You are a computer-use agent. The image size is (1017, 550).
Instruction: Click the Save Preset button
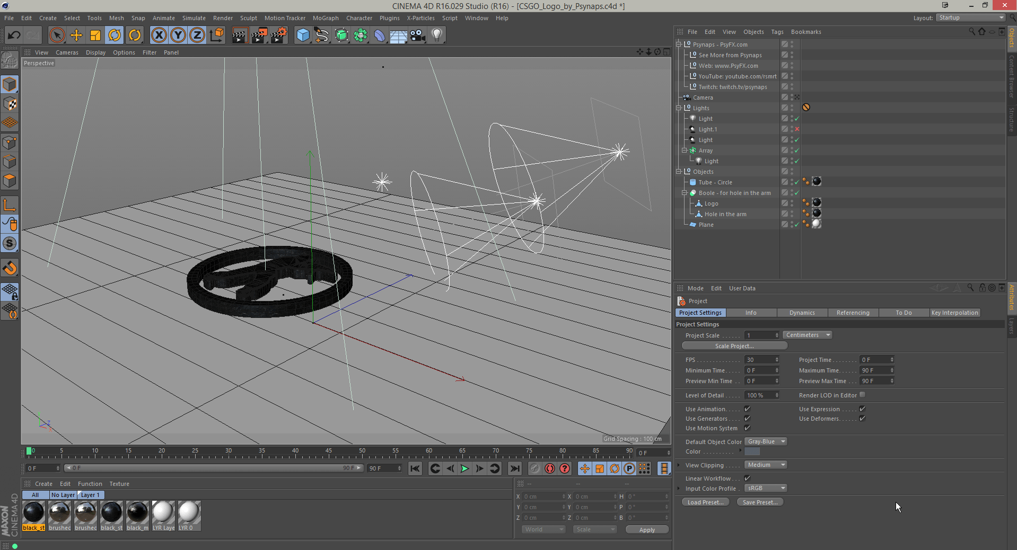[760, 502]
